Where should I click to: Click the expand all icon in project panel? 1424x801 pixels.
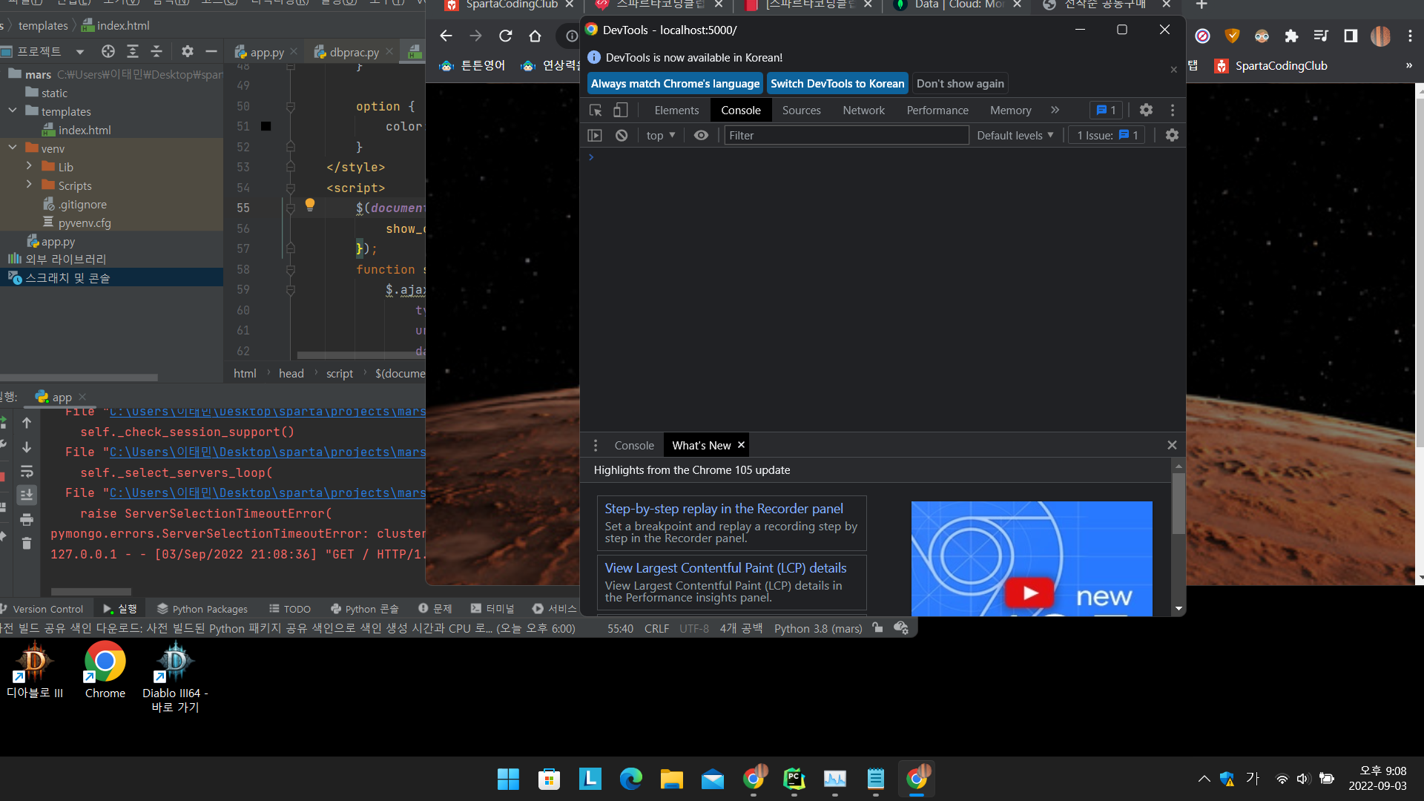click(x=133, y=51)
